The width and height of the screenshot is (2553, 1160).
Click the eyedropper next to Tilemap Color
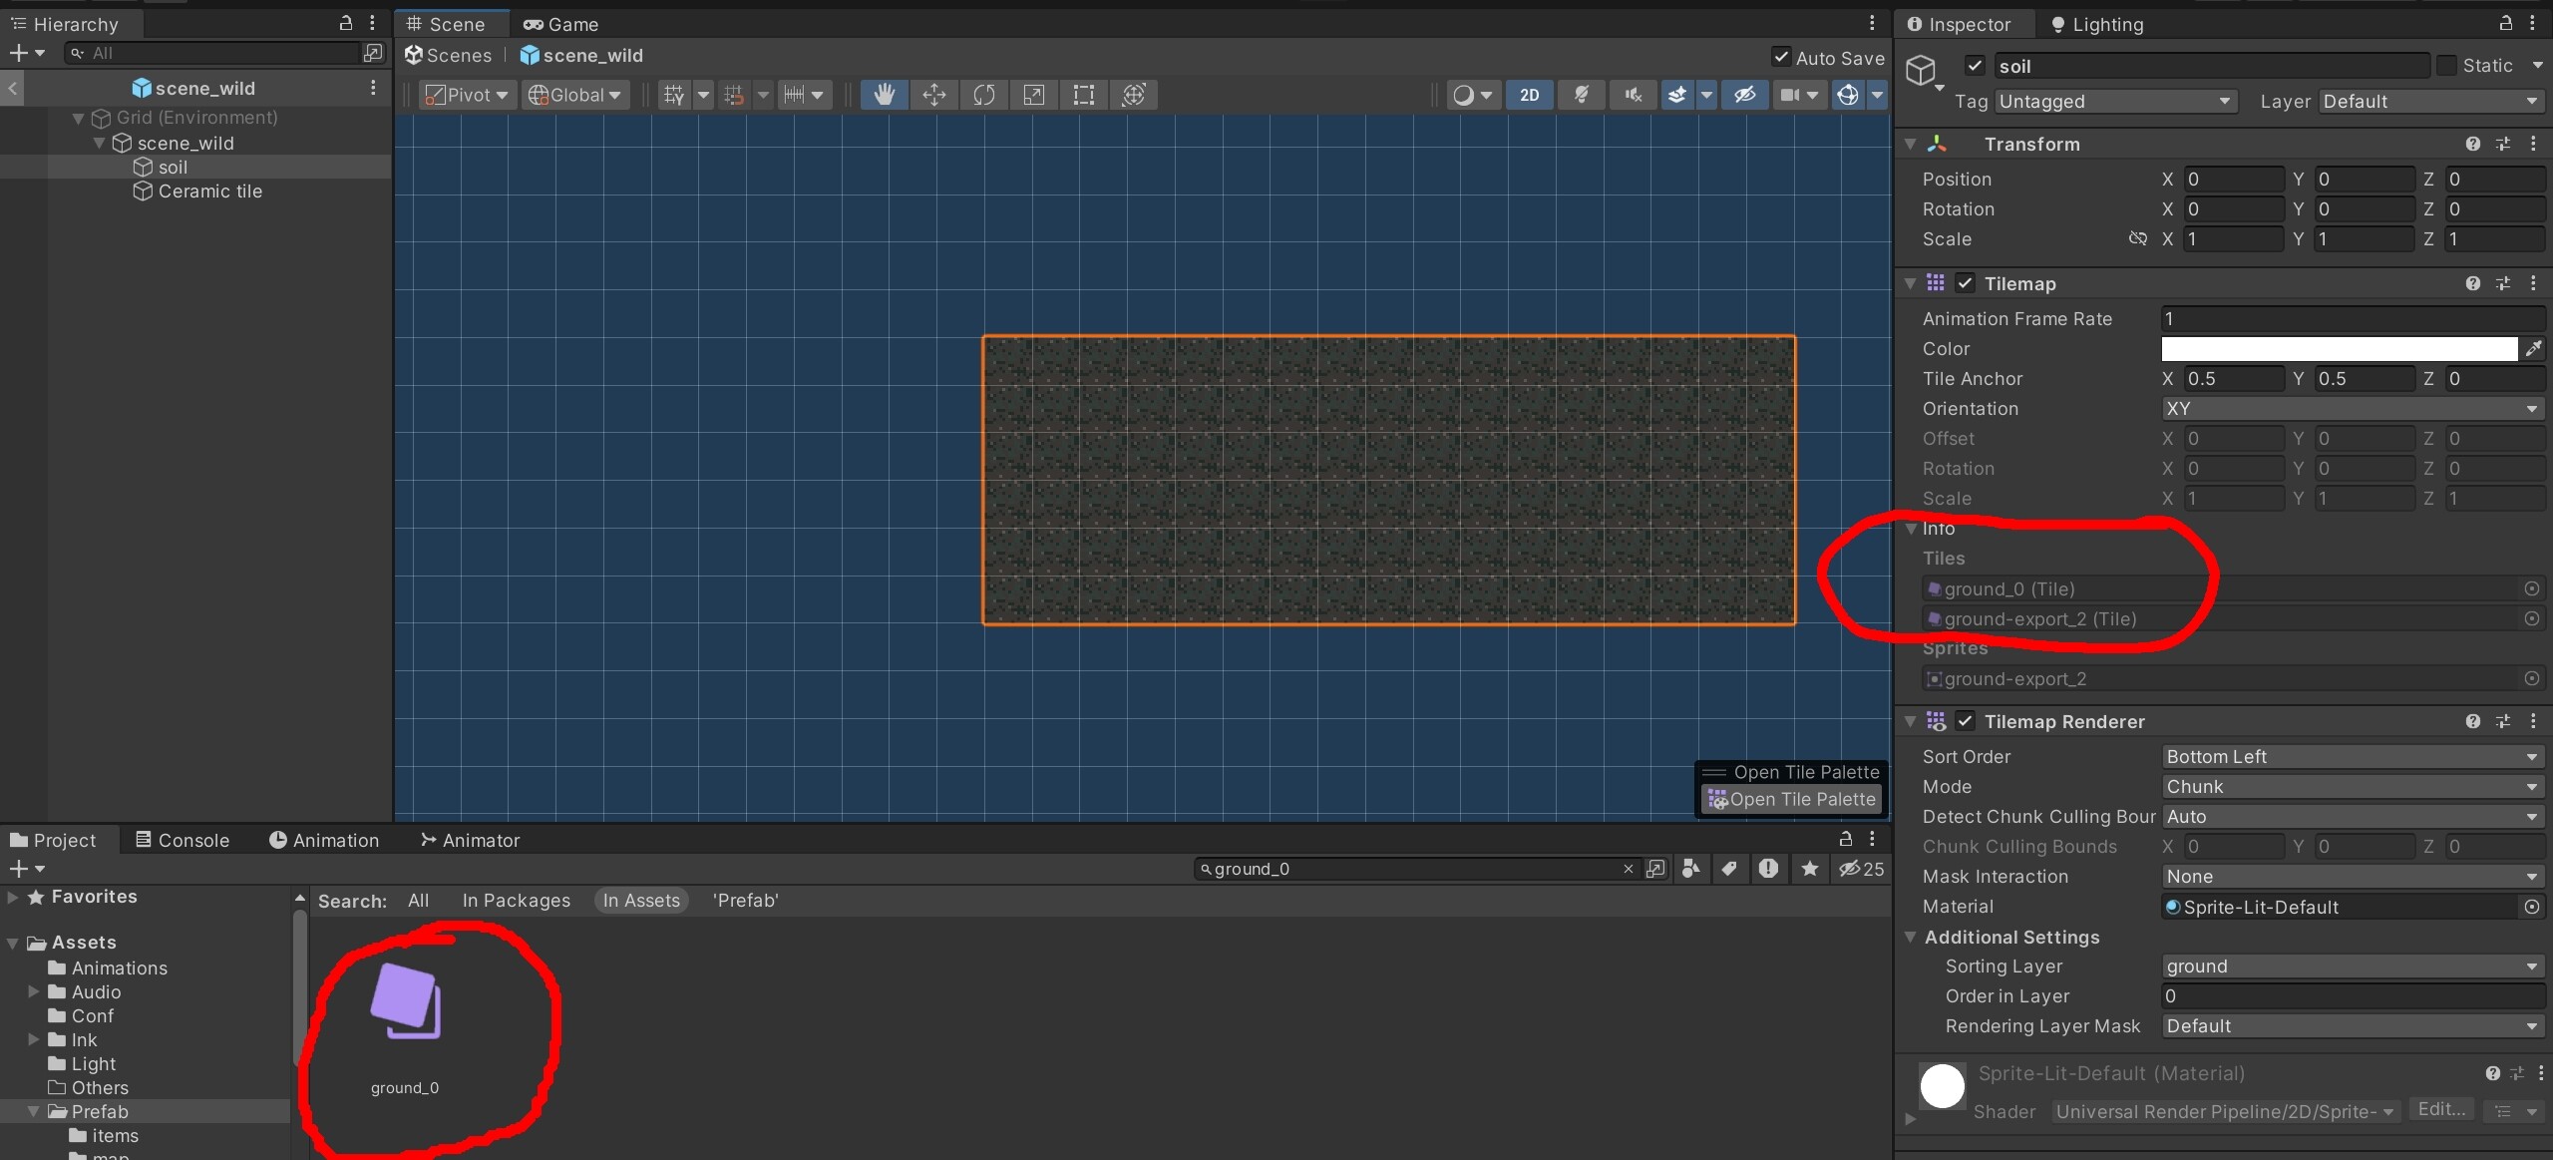(2533, 348)
